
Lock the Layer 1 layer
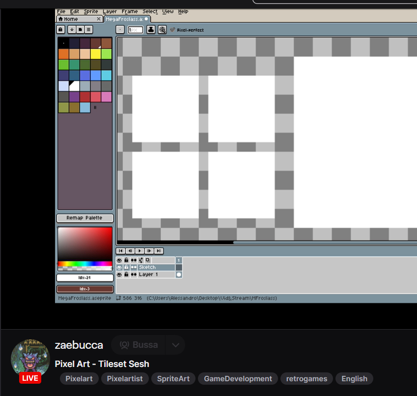126,274
